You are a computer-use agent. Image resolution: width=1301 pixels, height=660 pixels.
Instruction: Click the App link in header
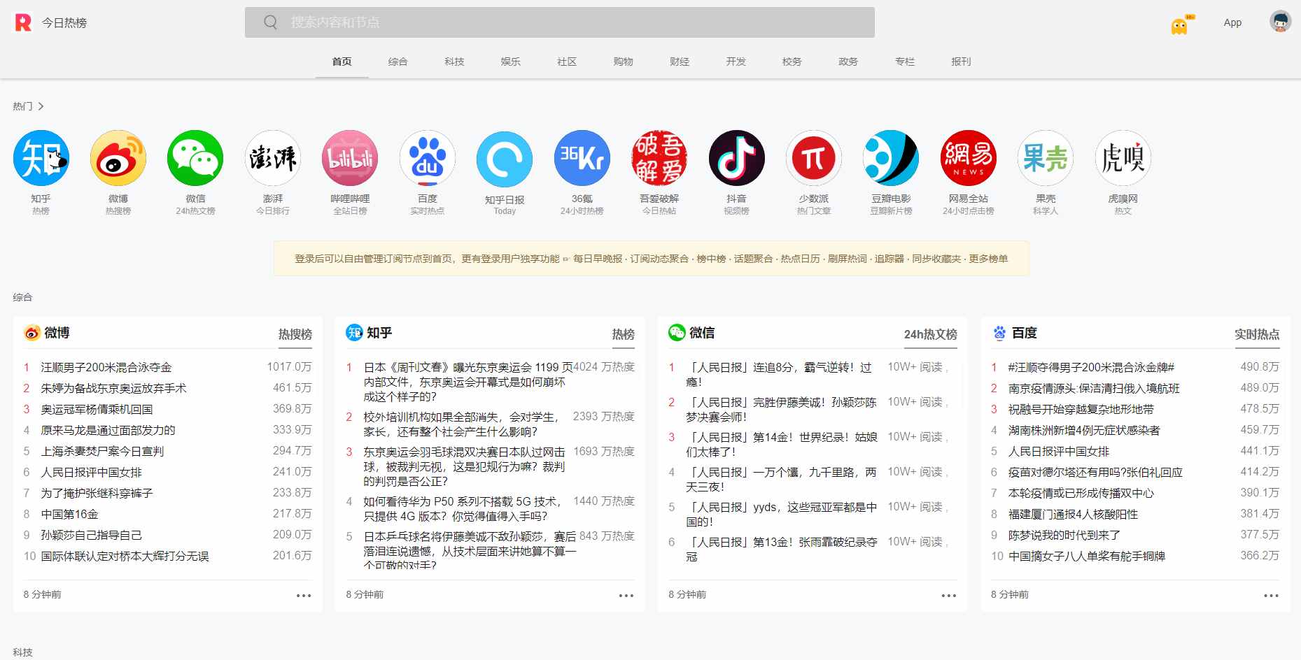(x=1232, y=22)
